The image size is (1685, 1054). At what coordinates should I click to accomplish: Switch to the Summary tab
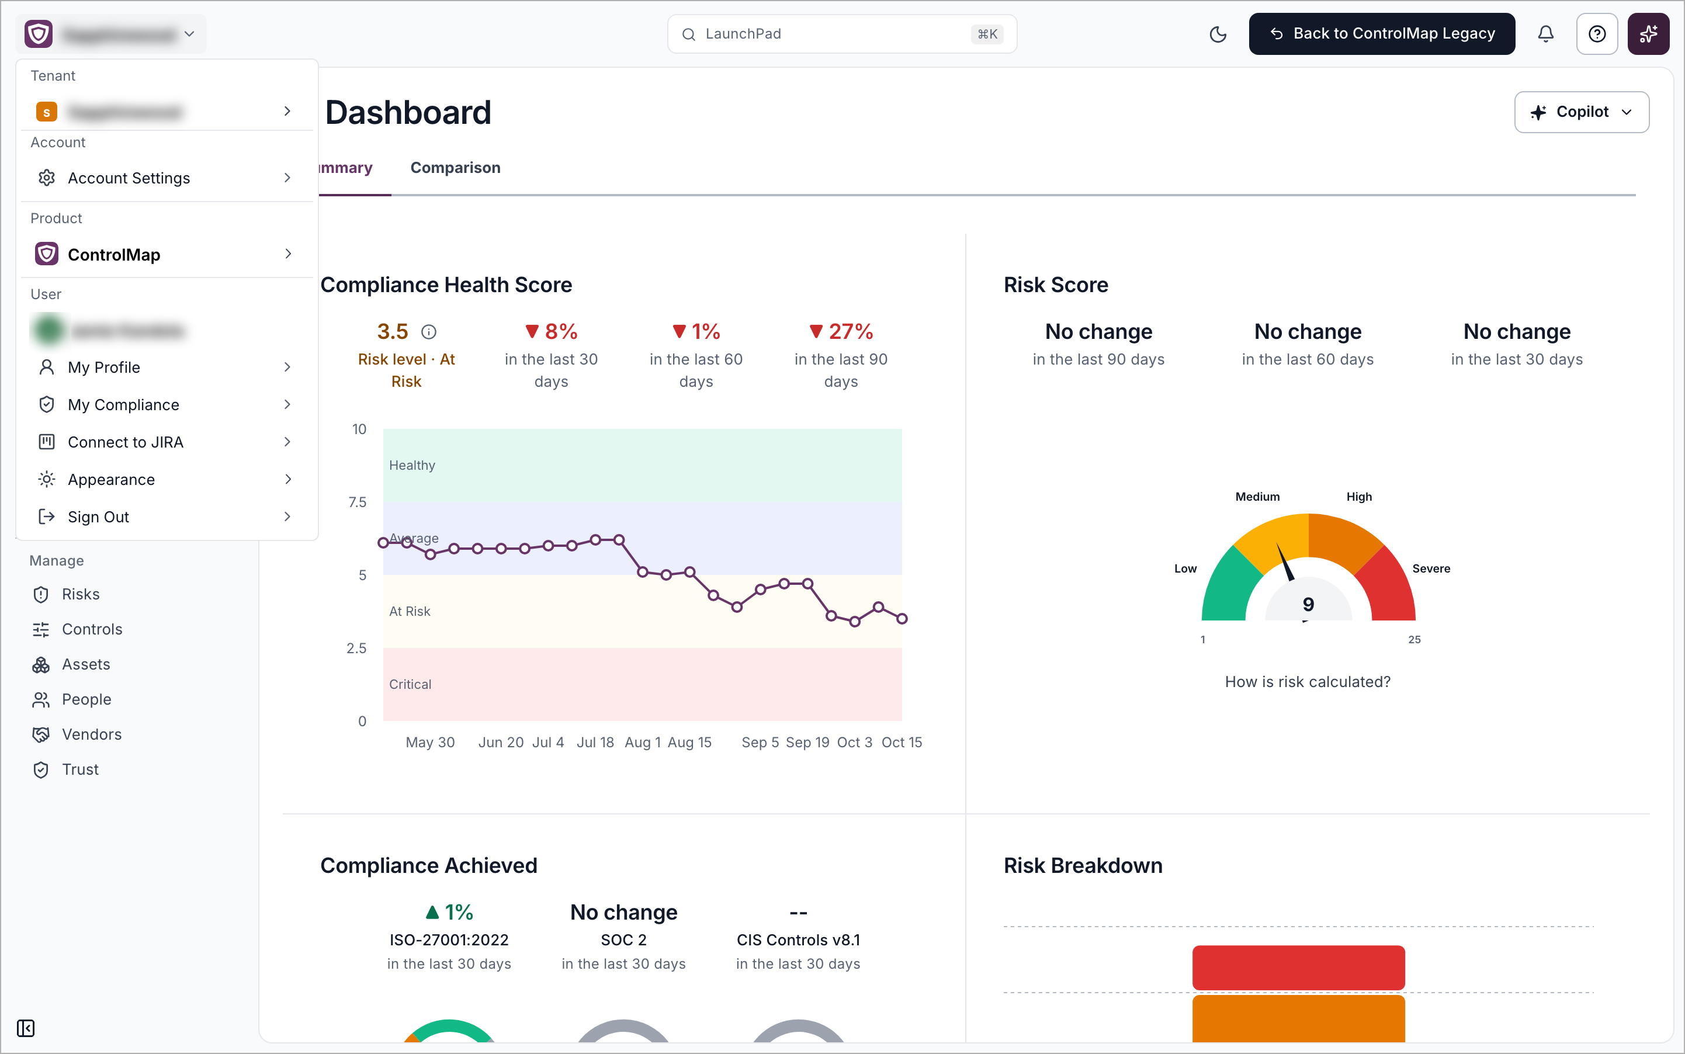coord(346,168)
